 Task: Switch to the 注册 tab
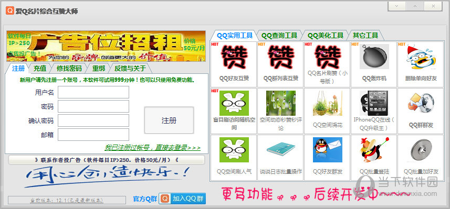pos(18,69)
